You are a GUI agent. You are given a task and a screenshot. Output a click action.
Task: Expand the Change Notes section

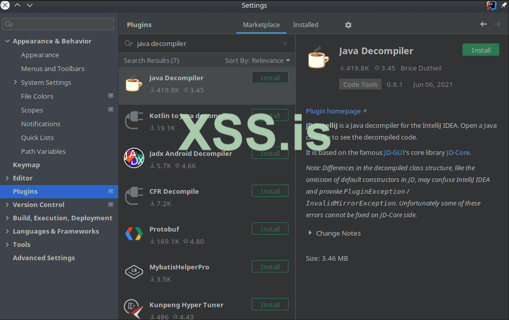click(310, 233)
